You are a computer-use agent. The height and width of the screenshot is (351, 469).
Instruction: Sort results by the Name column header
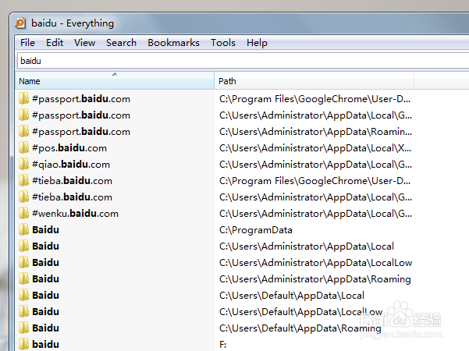(115, 80)
